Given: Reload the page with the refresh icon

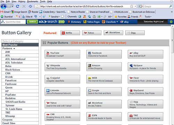Looking at the screenshot, I should [x=17, y=6].
